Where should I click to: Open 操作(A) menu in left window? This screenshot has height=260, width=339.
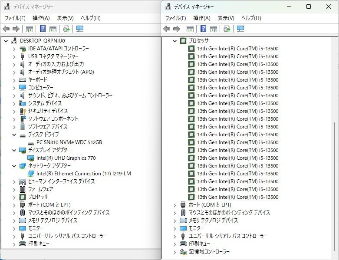(x=41, y=18)
